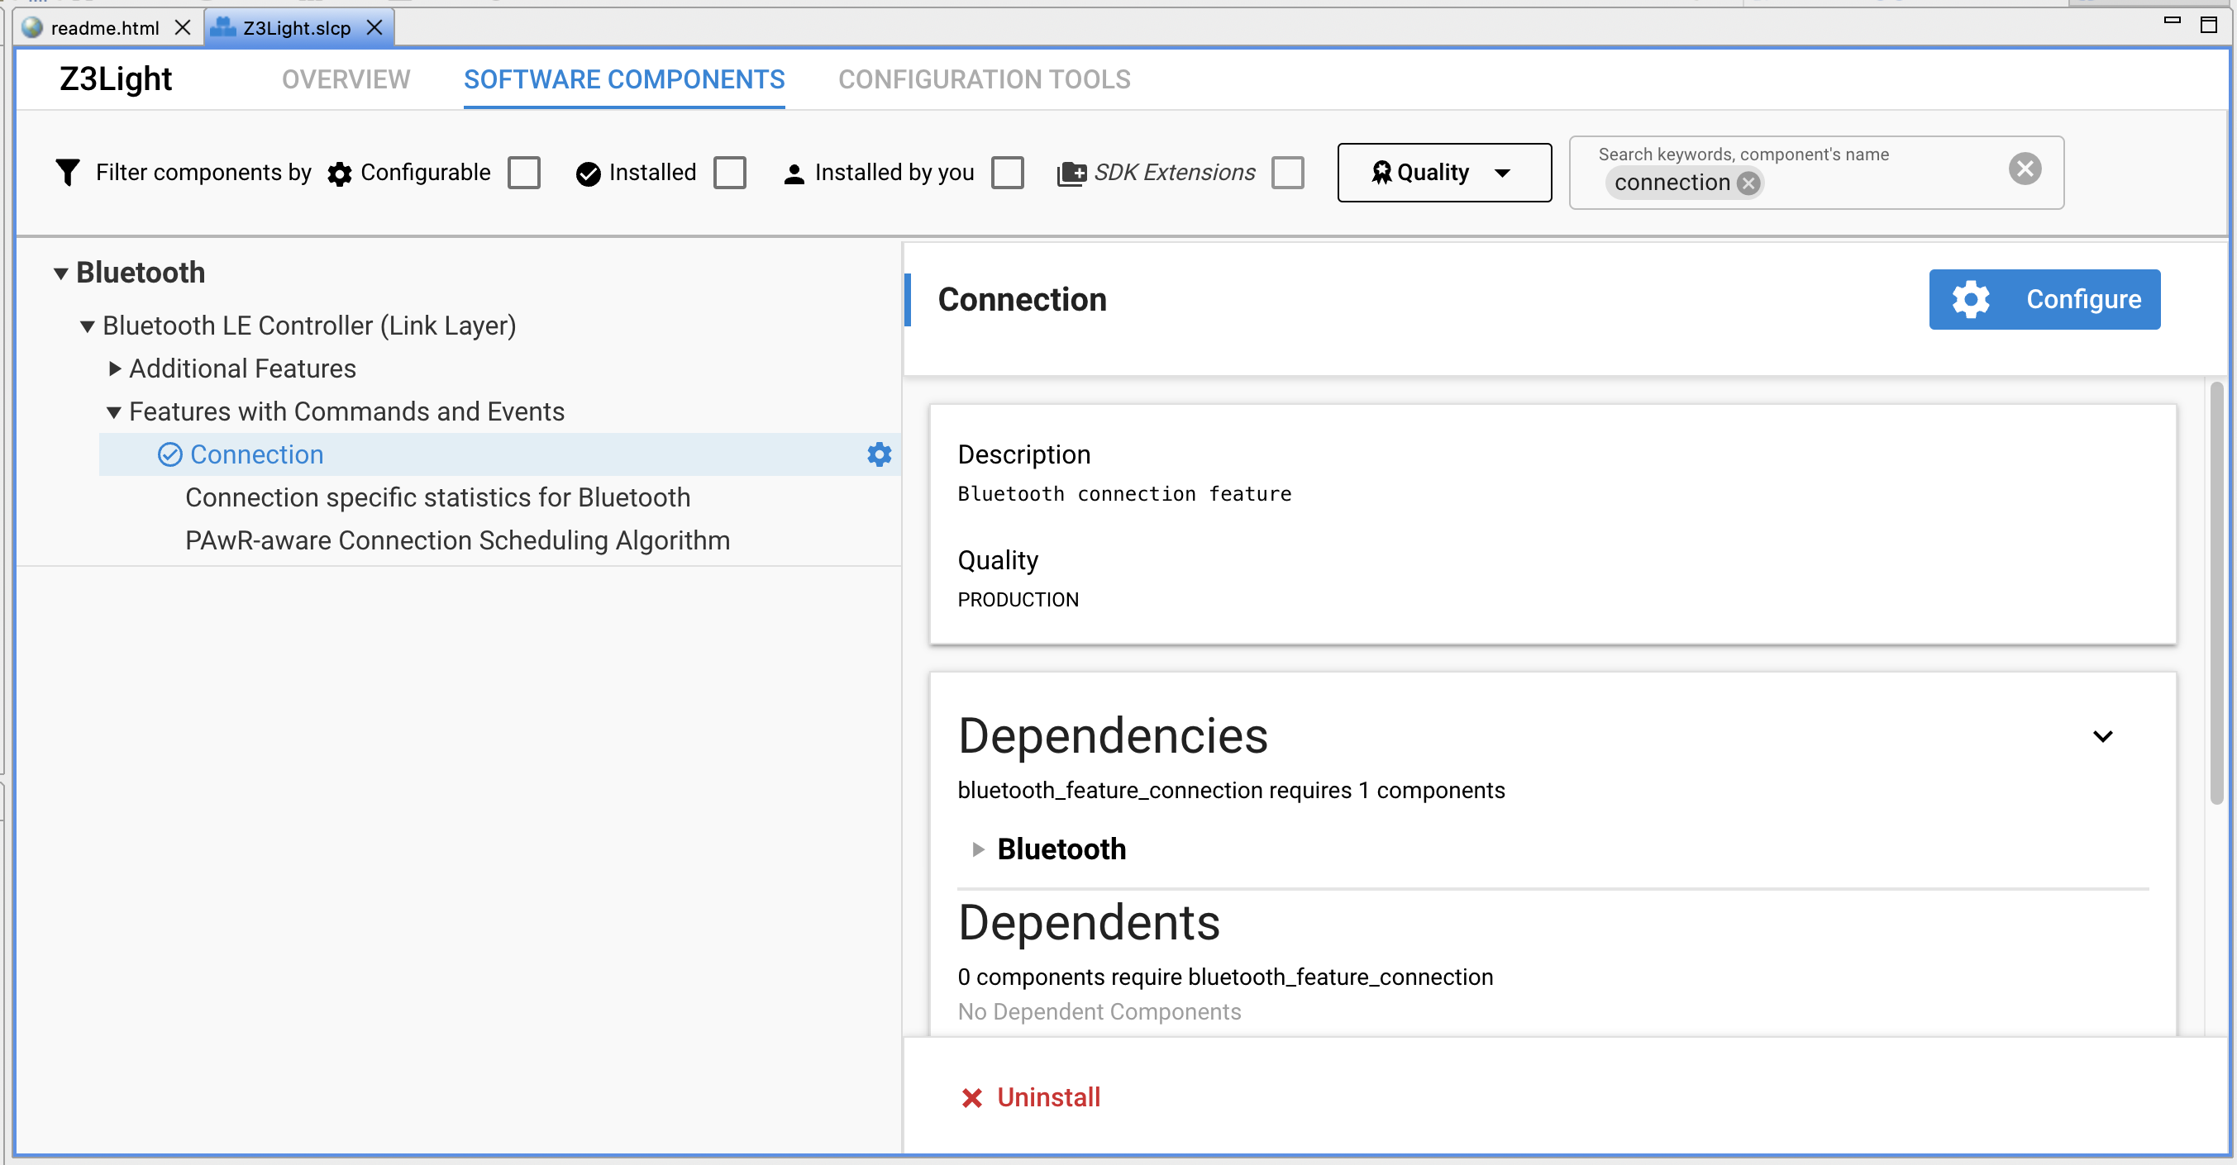Screen dimensions: 2237x1165
Task: Open configuration via gear icon on Connection row
Action: [879, 454]
